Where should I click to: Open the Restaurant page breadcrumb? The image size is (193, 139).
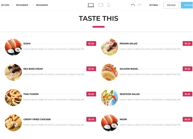42,5
